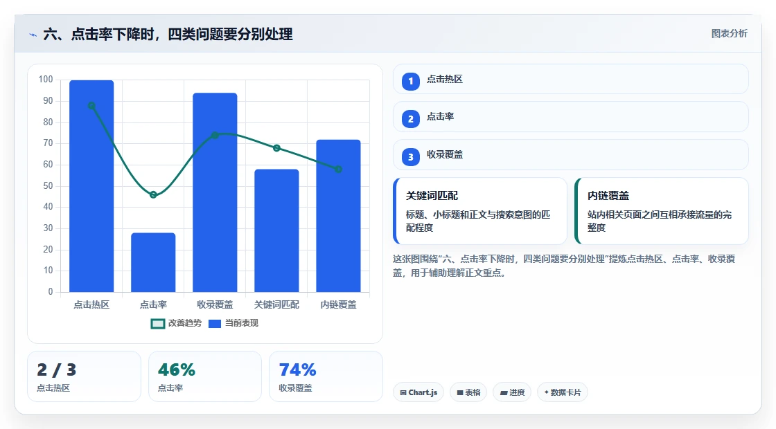Click the y-axis value 100
Screen dimensions: 776x429
[46, 80]
